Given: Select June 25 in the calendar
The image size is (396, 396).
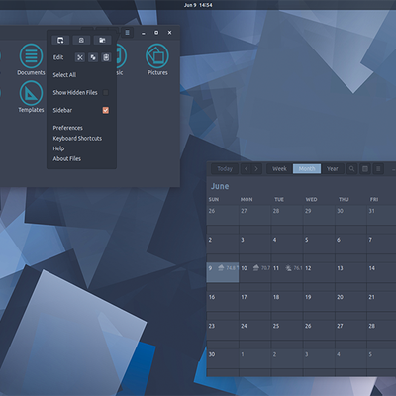Looking at the screenshot, I should [x=287, y=330].
